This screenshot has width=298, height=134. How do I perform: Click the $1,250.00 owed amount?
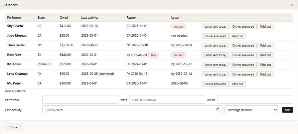(66, 45)
